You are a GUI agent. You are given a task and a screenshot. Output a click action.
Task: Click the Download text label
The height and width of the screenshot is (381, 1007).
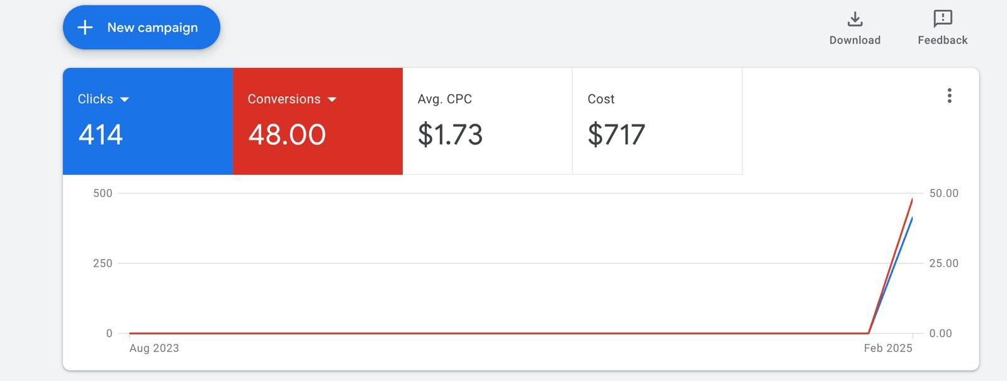(855, 40)
